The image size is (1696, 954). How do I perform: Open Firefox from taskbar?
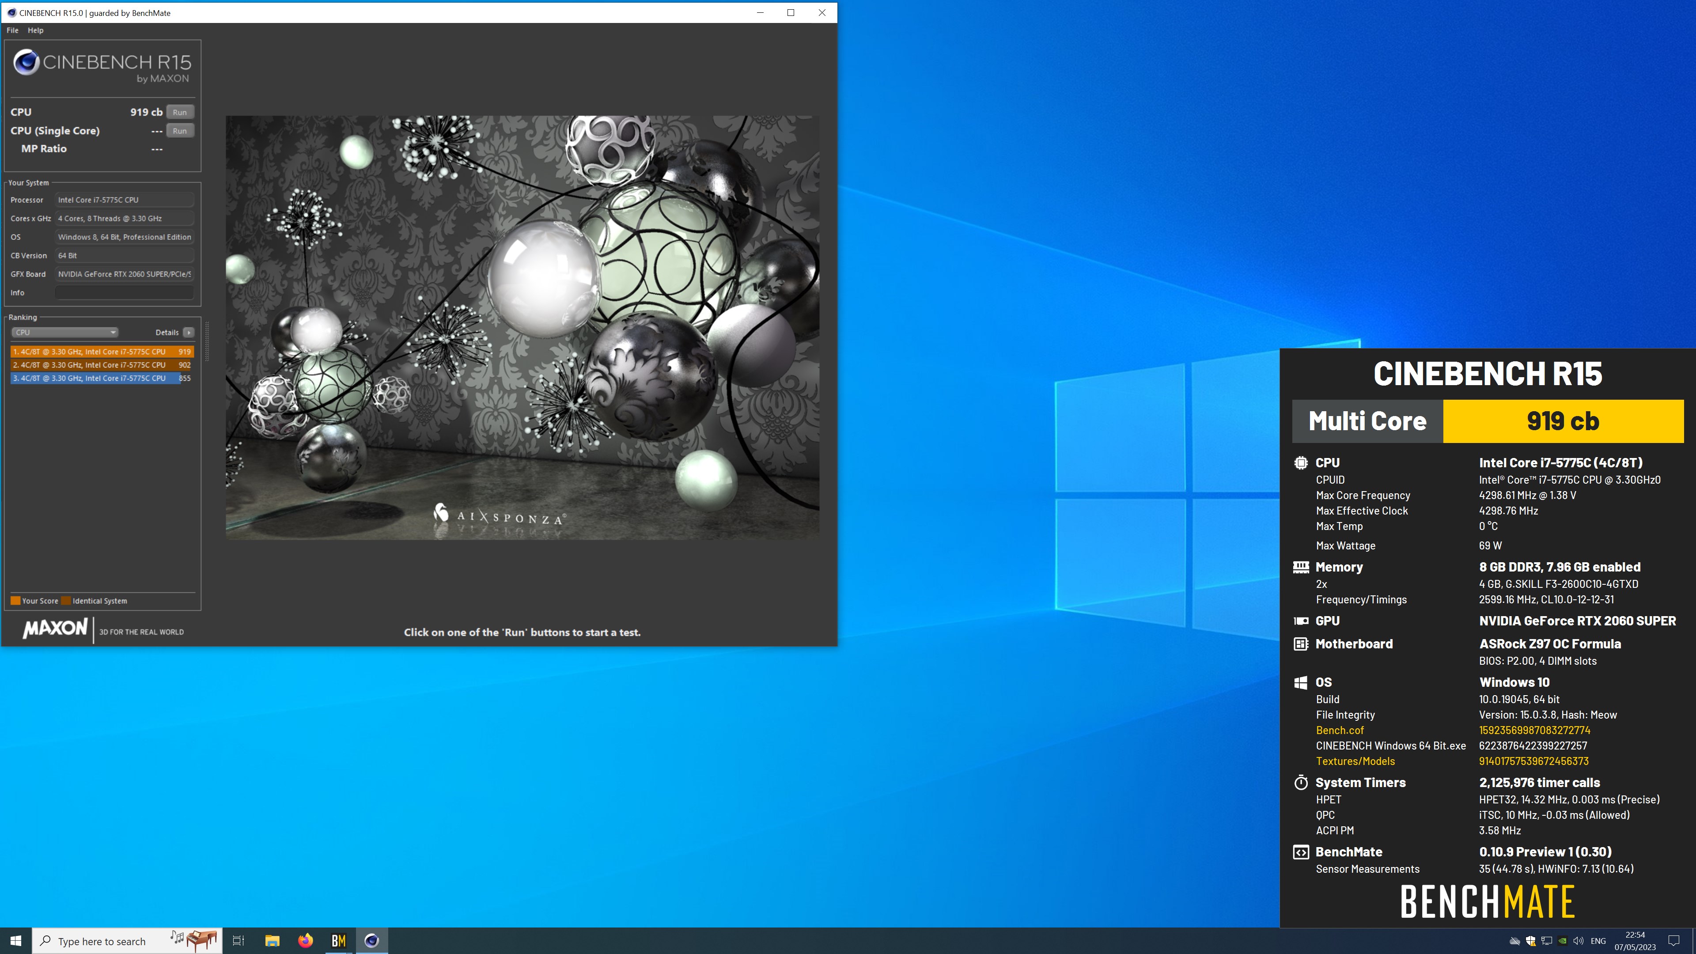(x=306, y=941)
